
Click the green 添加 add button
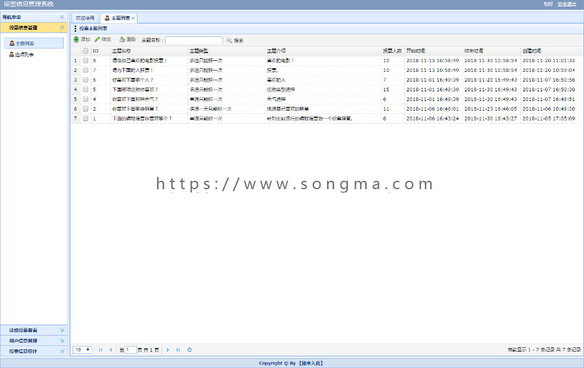click(x=82, y=40)
